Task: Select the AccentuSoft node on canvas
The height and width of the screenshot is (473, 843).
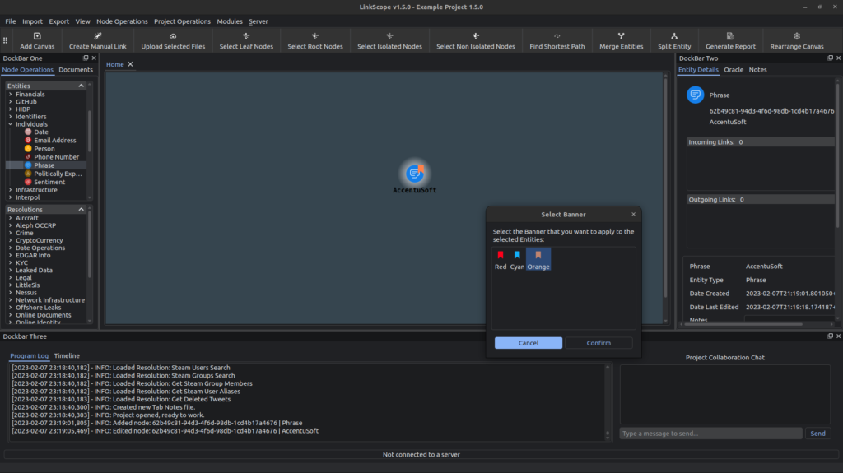Action: pyautogui.click(x=415, y=174)
